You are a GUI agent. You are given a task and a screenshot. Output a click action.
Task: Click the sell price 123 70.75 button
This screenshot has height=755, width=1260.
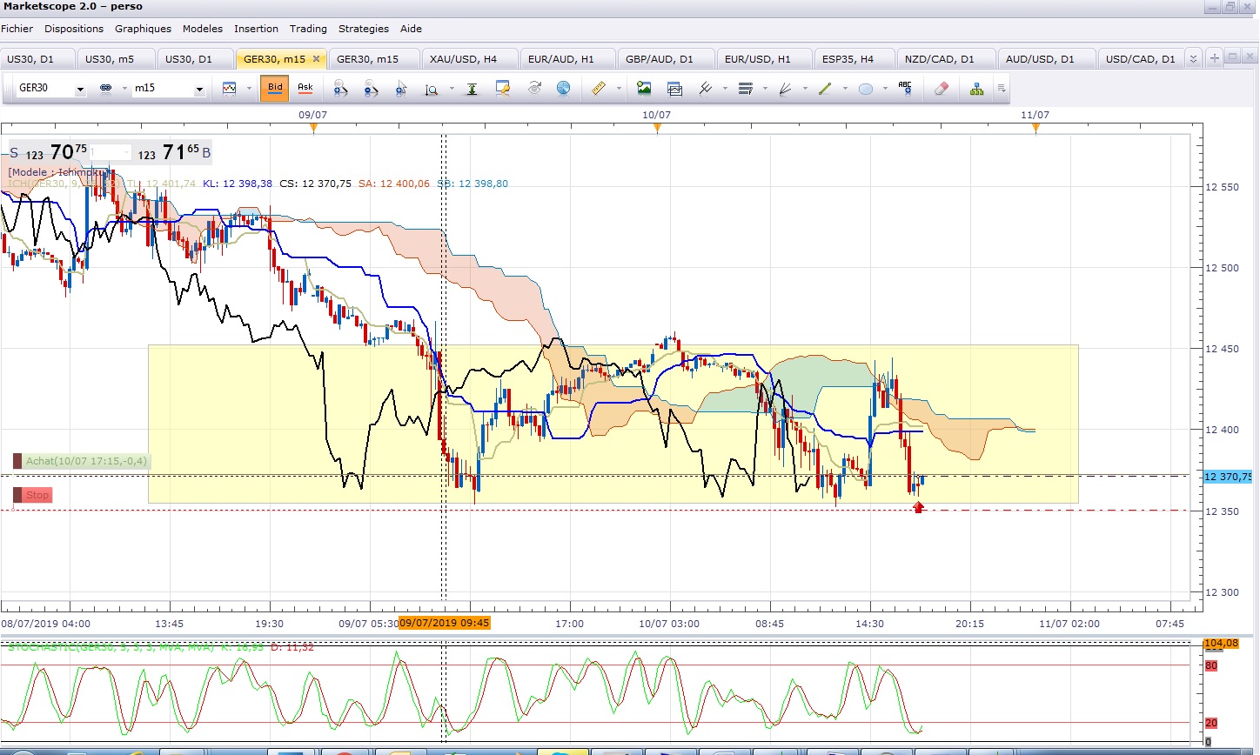50,152
